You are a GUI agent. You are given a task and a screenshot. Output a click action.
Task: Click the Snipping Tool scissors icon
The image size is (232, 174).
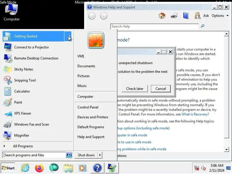tap(8, 80)
